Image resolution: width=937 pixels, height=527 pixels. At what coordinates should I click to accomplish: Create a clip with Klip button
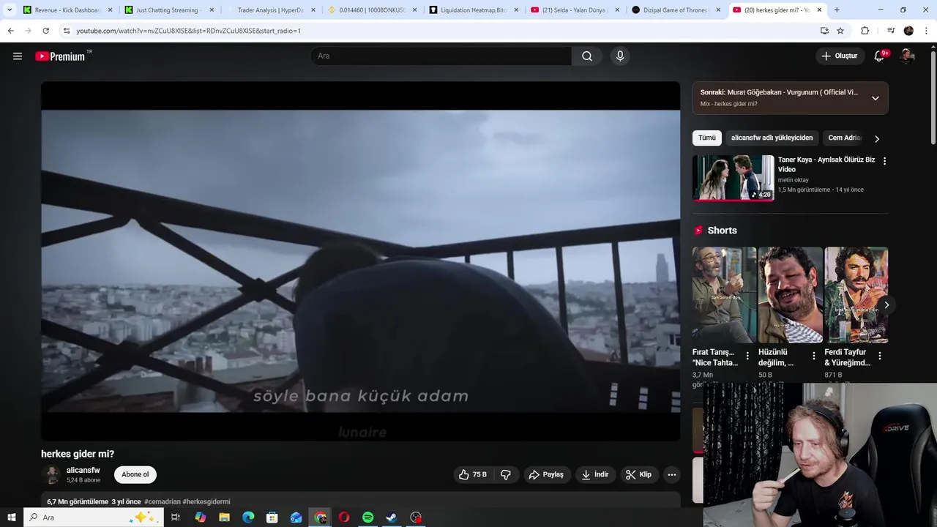(x=638, y=474)
